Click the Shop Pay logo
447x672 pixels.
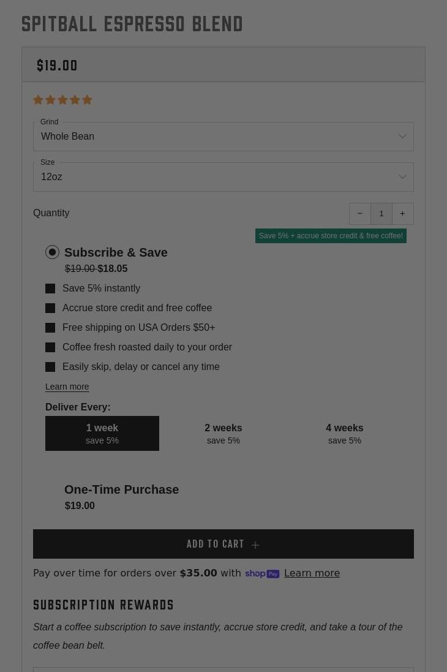tap(262, 573)
